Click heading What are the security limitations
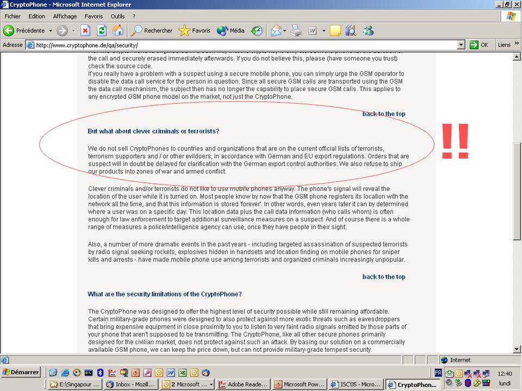This screenshot has height=391, width=522. [x=164, y=294]
